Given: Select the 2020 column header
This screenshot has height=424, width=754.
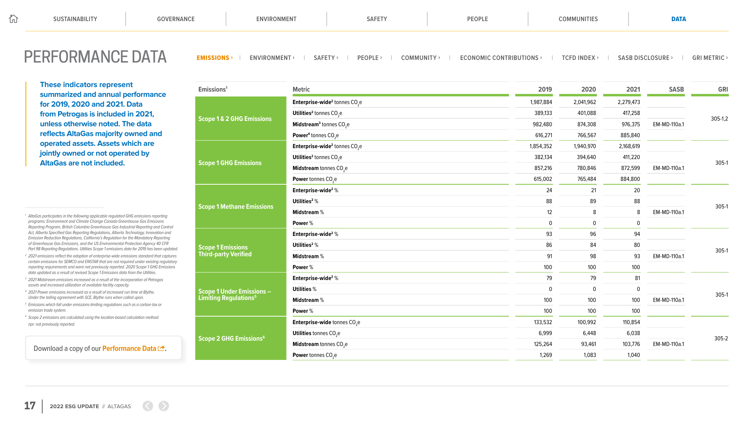Looking at the screenshot, I should click(x=588, y=89).
